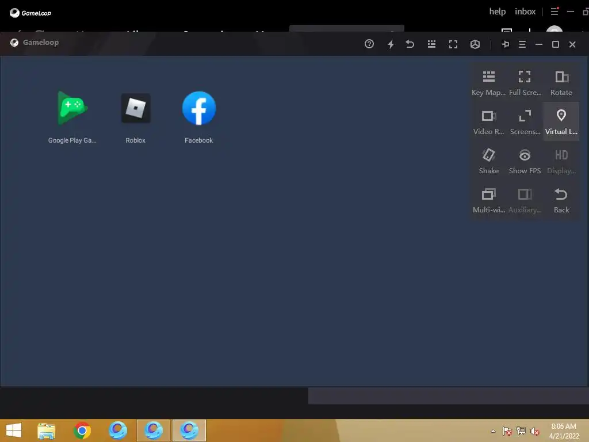Image resolution: width=589 pixels, height=442 pixels.
Task: Launch Chrome from taskbar
Action: tap(82, 430)
